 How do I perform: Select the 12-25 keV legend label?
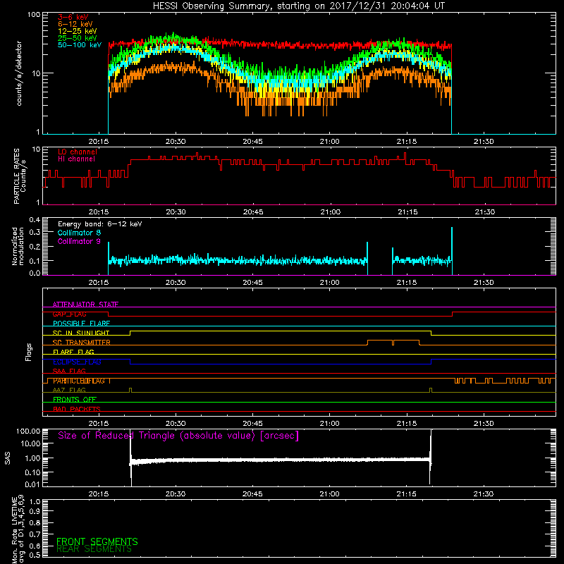click(x=78, y=31)
